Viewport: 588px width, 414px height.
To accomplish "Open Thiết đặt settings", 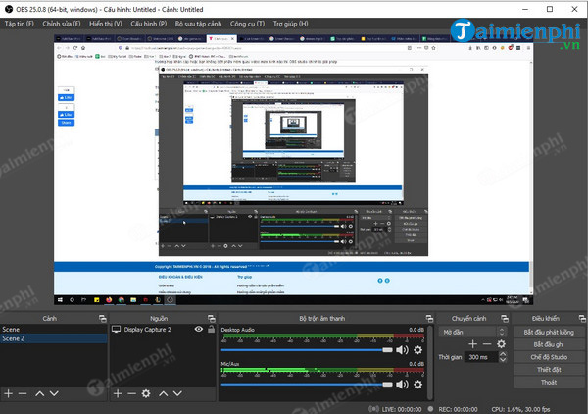I will click(549, 369).
